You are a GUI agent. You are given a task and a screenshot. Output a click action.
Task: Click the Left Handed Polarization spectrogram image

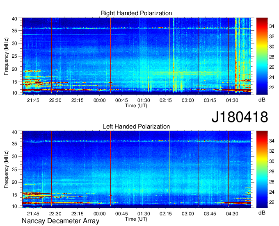(x=136, y=169)
